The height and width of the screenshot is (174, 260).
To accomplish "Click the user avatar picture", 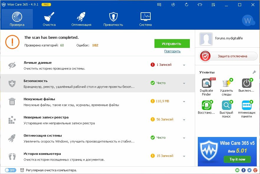I will point(206,39).
